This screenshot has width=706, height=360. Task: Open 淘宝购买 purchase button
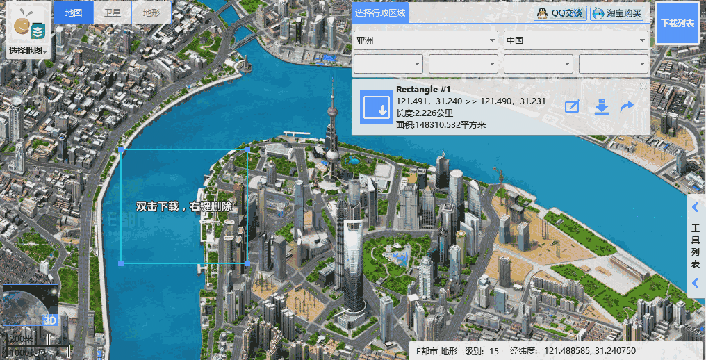point(617,13)
